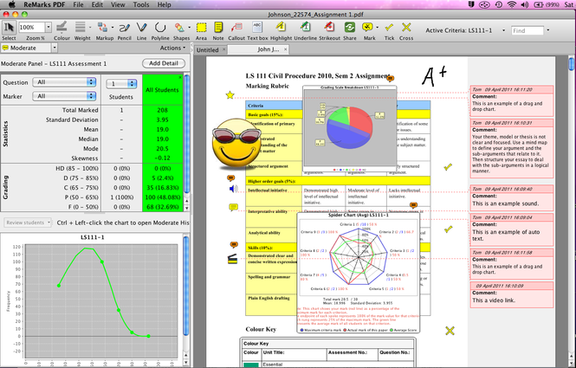Click the Wi-Fi icon in menu bar
576x368 pixels.
pyautogui.click(x=511, y=5)
